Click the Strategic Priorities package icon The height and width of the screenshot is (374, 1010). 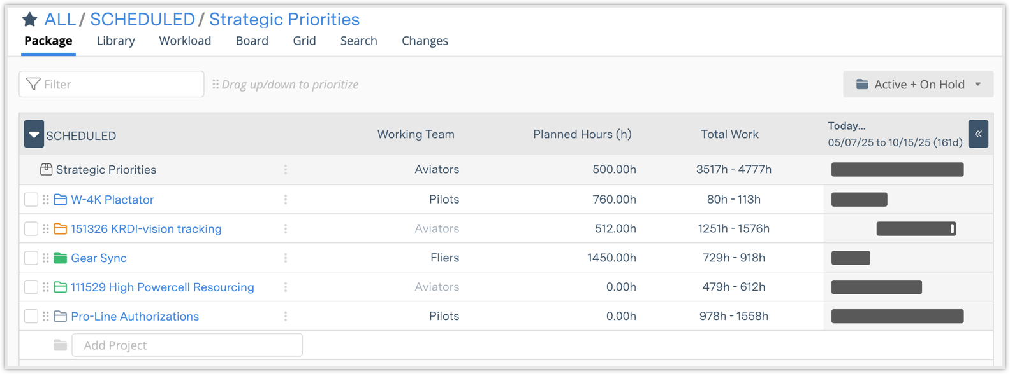tap(46, 170)
